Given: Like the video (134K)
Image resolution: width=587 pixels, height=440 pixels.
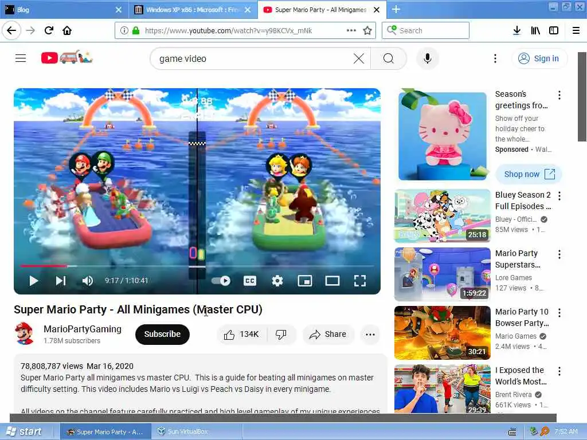Looking at the screenshot, I should pos(241,334).
